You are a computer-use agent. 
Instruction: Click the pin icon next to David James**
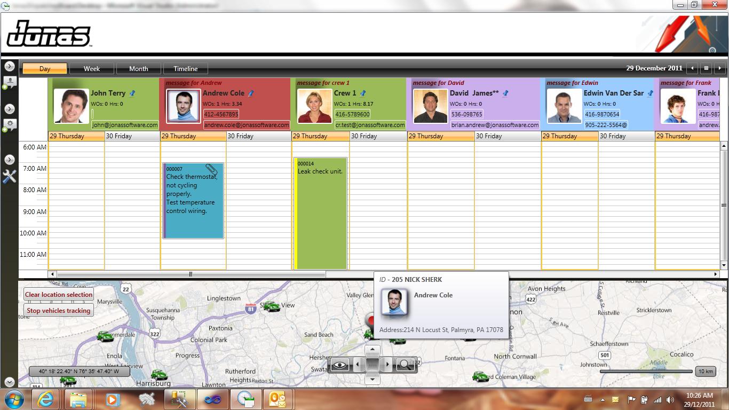(505, 93)
